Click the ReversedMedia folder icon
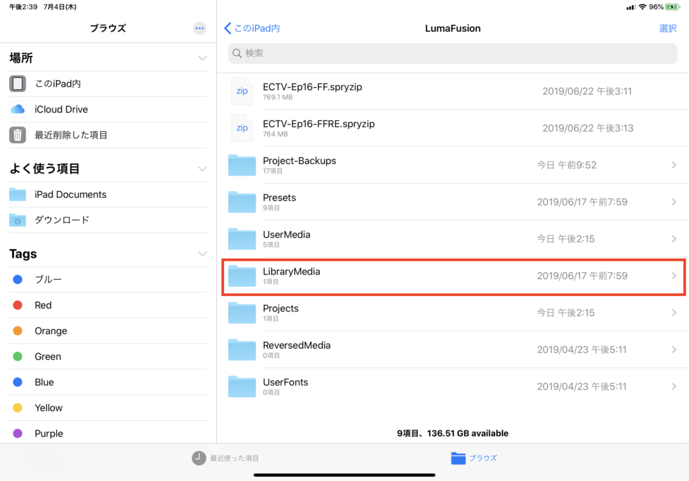 (242, 349)
